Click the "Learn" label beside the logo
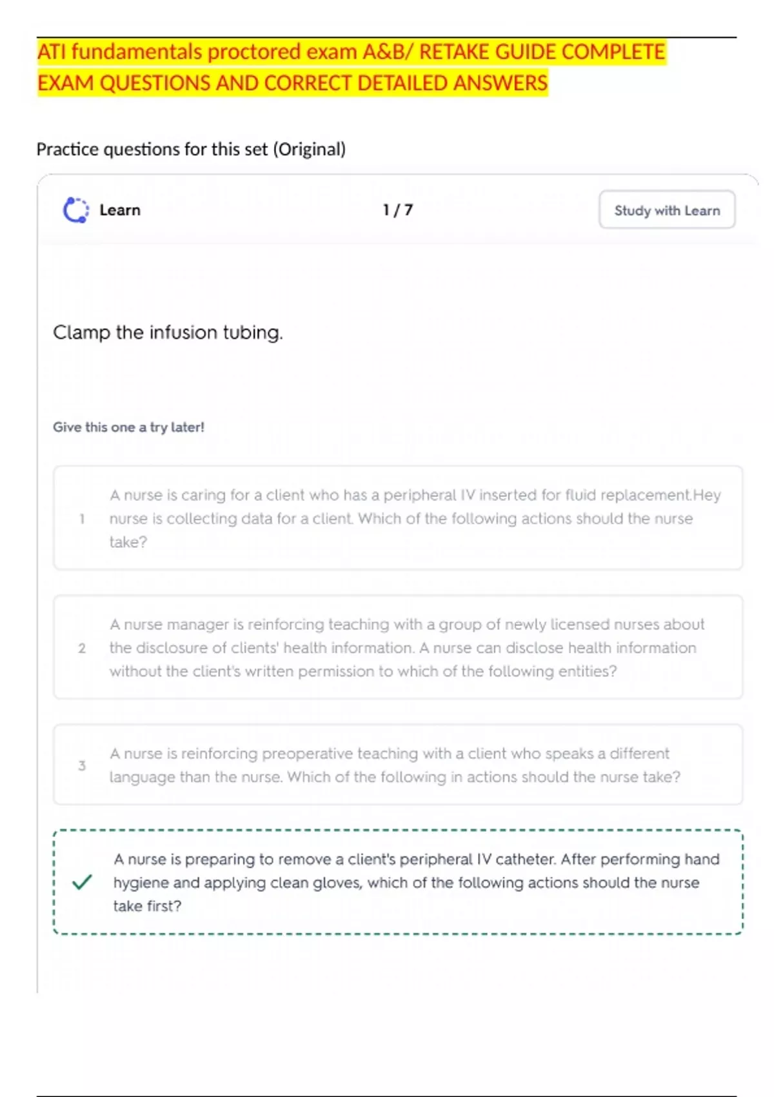The image size is (774, 1097). (120, 210)
